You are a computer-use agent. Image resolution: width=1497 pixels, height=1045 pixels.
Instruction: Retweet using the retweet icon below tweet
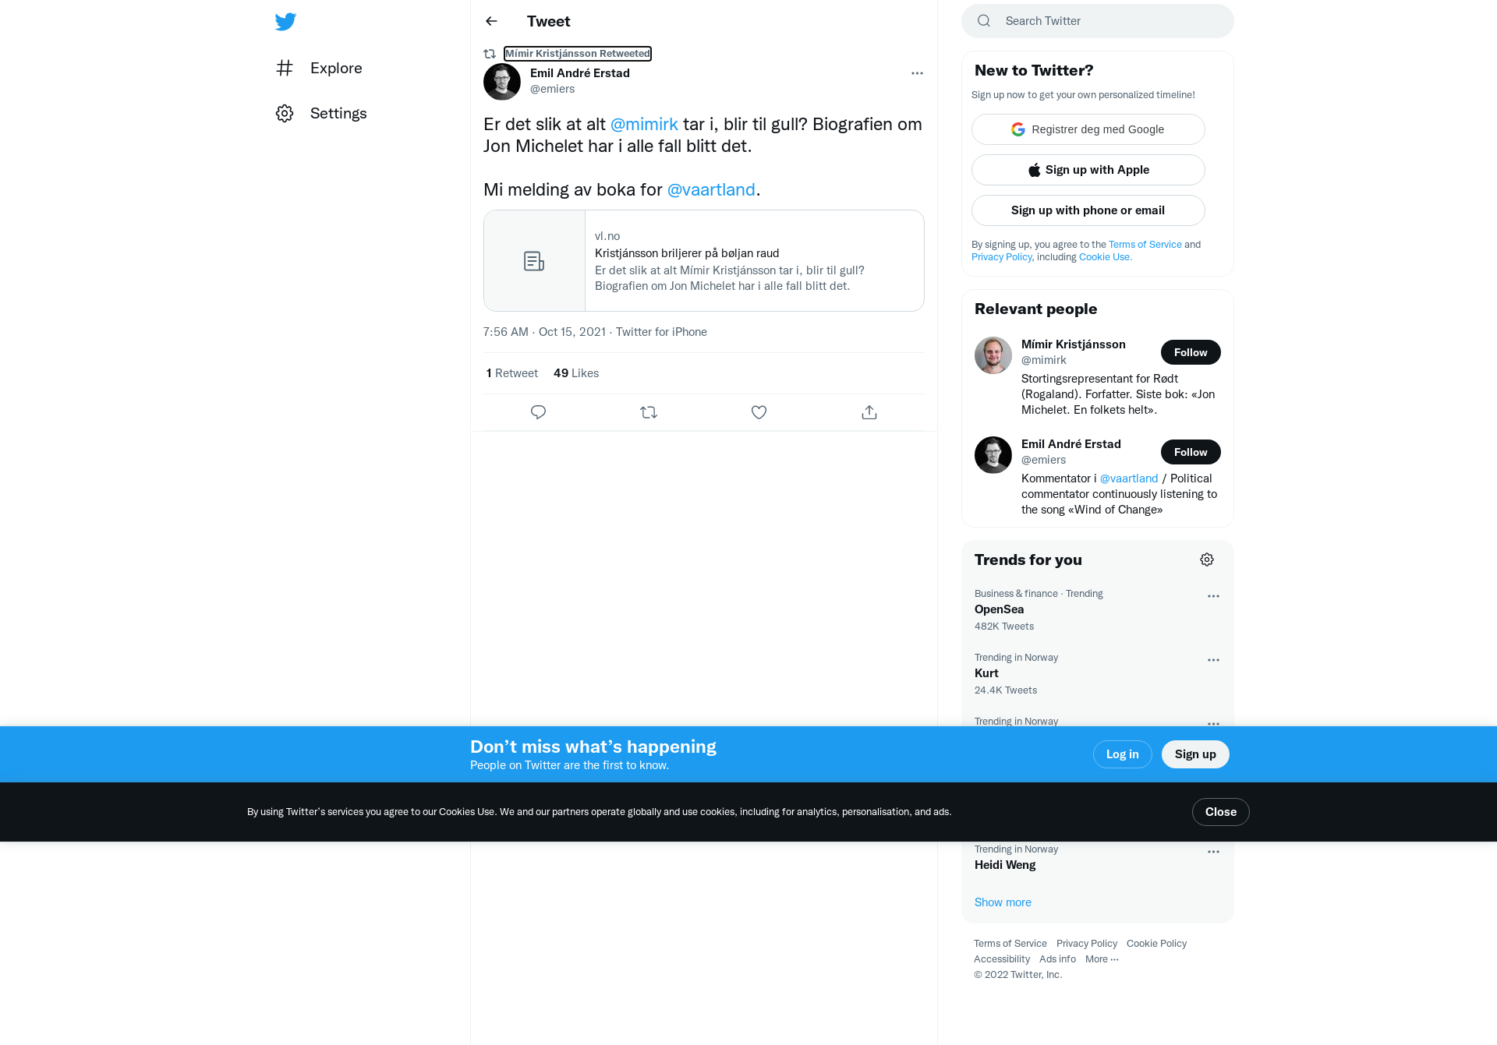tap(649, 412)
